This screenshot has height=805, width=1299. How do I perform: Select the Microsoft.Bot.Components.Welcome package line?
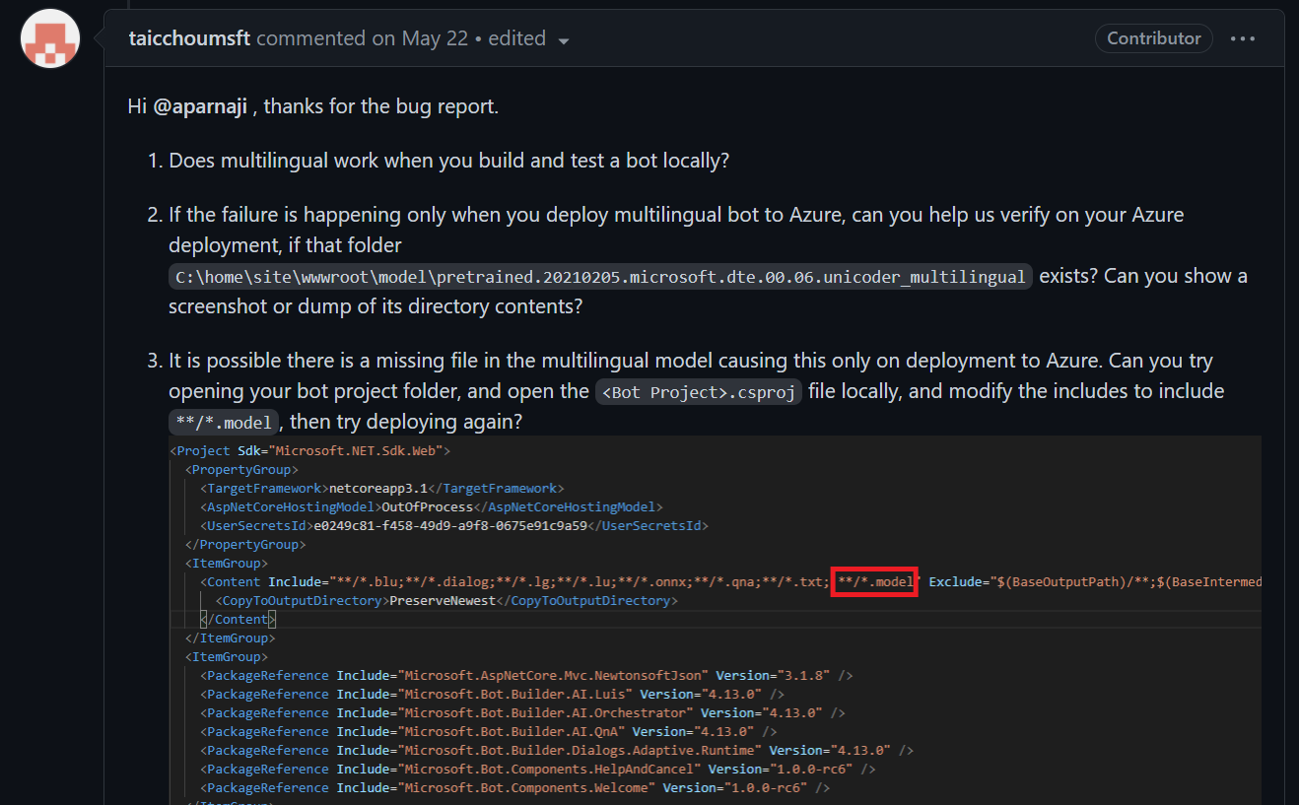(503, 787)
